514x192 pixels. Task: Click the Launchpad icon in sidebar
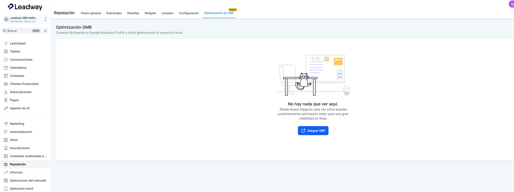click(x=6, y=43)
